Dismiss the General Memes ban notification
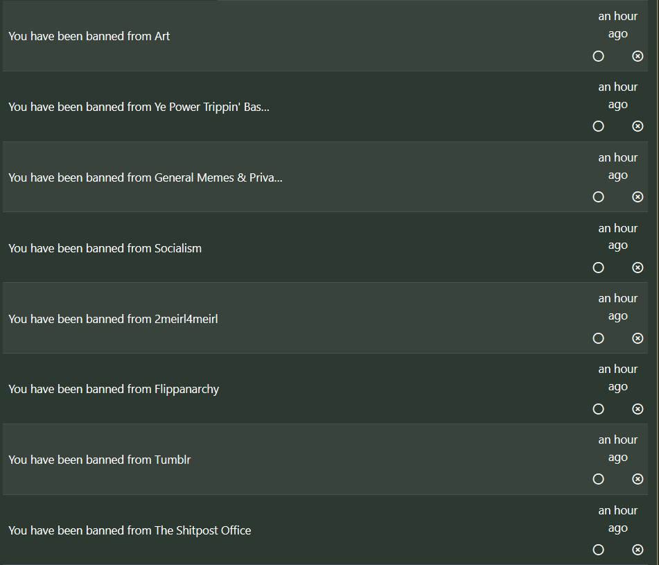Image resolution: width=659 pixels, height=565 pixels. (x=638, y=197)
